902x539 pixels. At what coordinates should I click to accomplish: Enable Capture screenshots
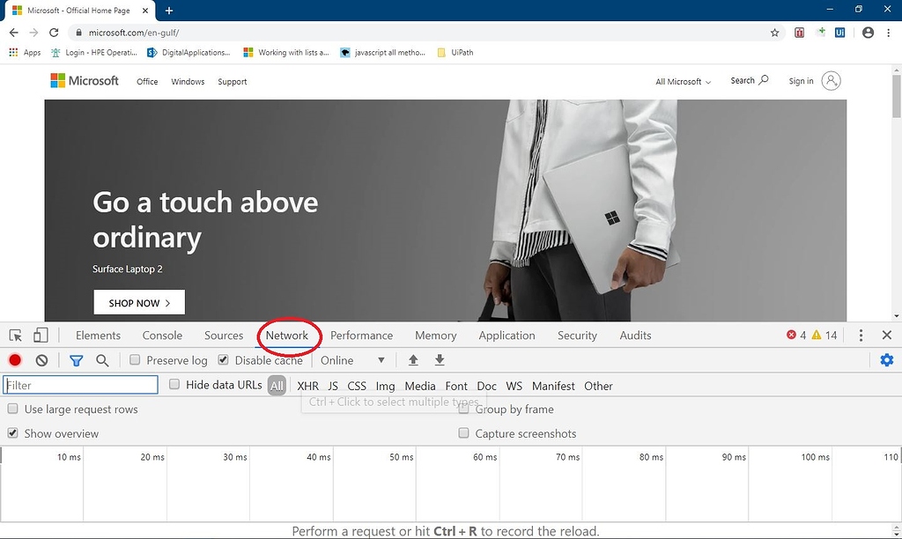point(463,433)
